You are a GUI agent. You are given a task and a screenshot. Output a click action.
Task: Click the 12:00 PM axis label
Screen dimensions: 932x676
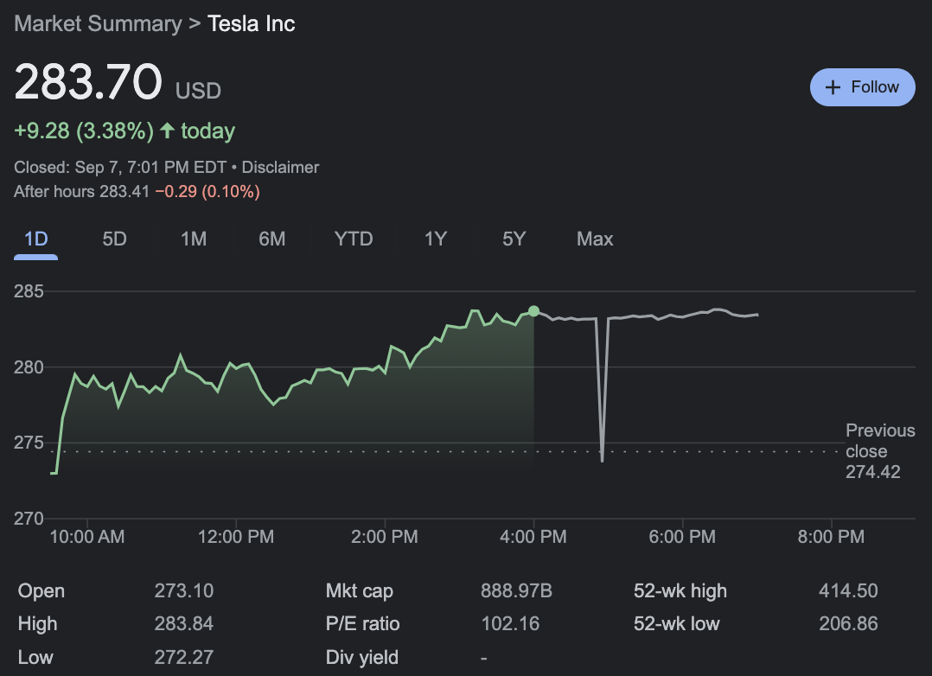(x=236, y=536)
